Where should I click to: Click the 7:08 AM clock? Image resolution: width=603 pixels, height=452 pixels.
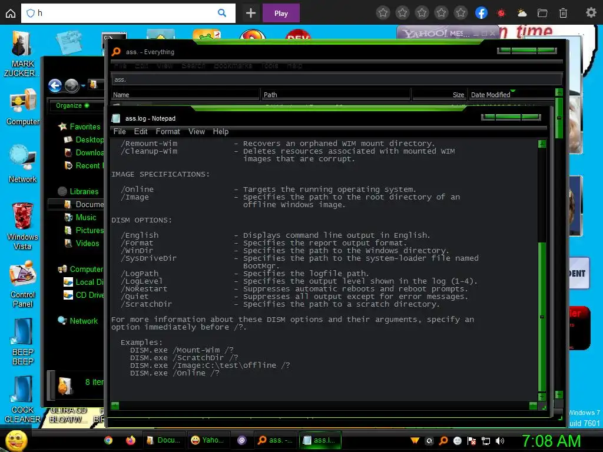[x=551, y=441]
